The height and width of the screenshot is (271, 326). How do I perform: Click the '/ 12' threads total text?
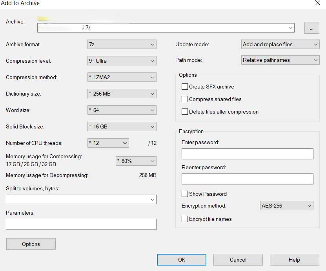[152, 143]
